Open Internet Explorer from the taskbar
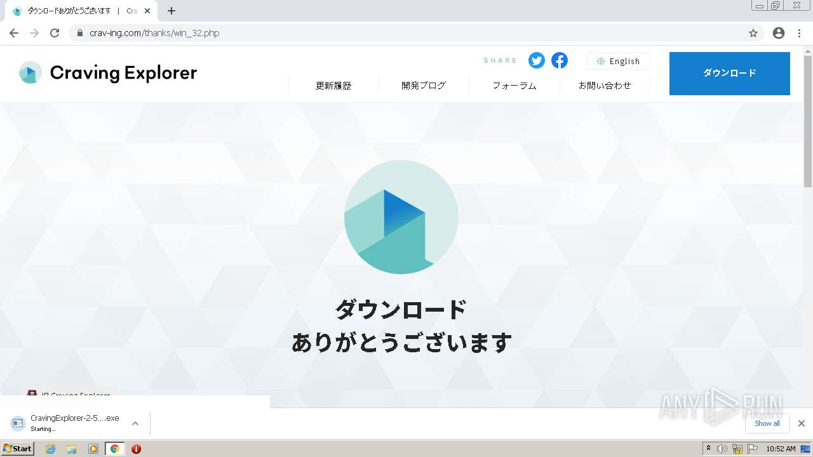 pos(51,449)
